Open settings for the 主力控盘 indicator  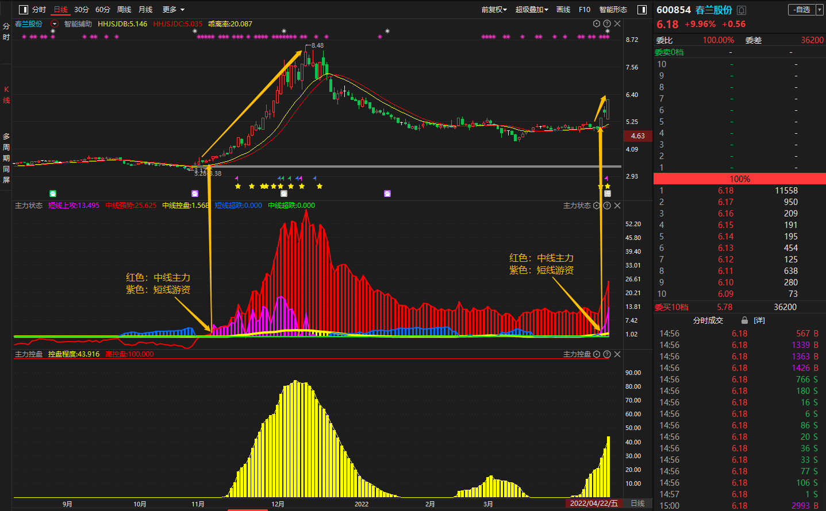[597, 354]
